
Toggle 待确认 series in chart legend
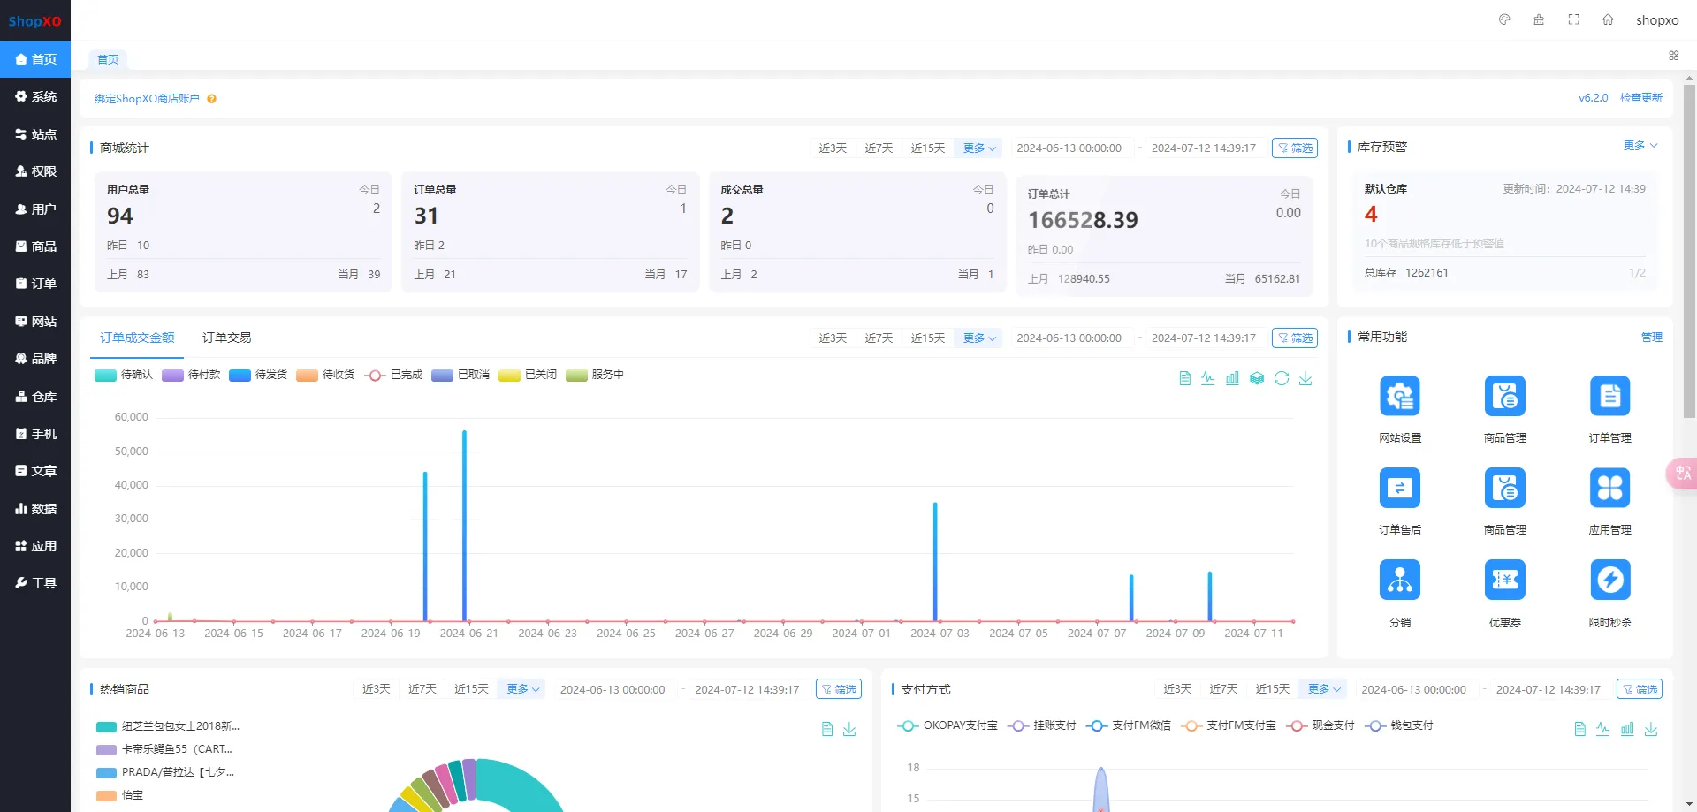(x=124, y=375)
